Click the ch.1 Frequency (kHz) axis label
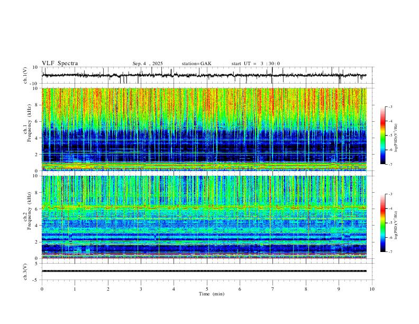This screenshot has height=324, width=419. click(28, 123)
